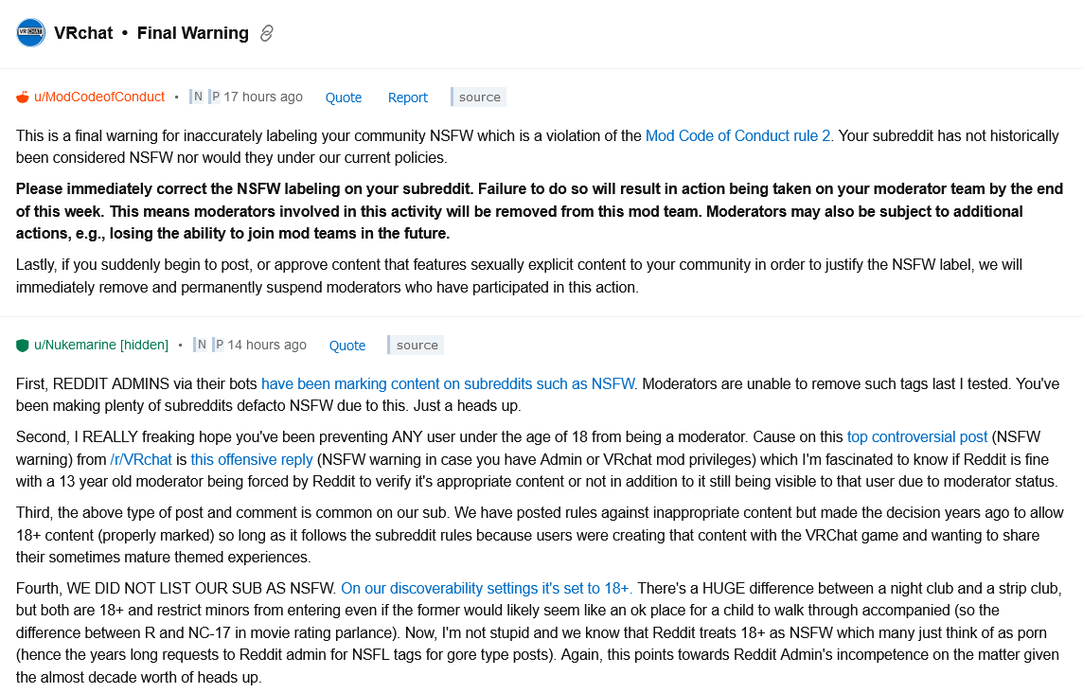Open the top controversial post link
Image resolution: width=1083 pixels, height=693 pixels.
[916, 436]
